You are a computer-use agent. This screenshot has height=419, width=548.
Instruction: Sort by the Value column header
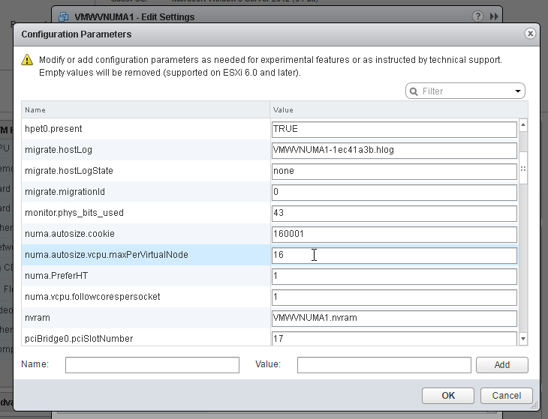pyautogui.click(x=398, y=109)
